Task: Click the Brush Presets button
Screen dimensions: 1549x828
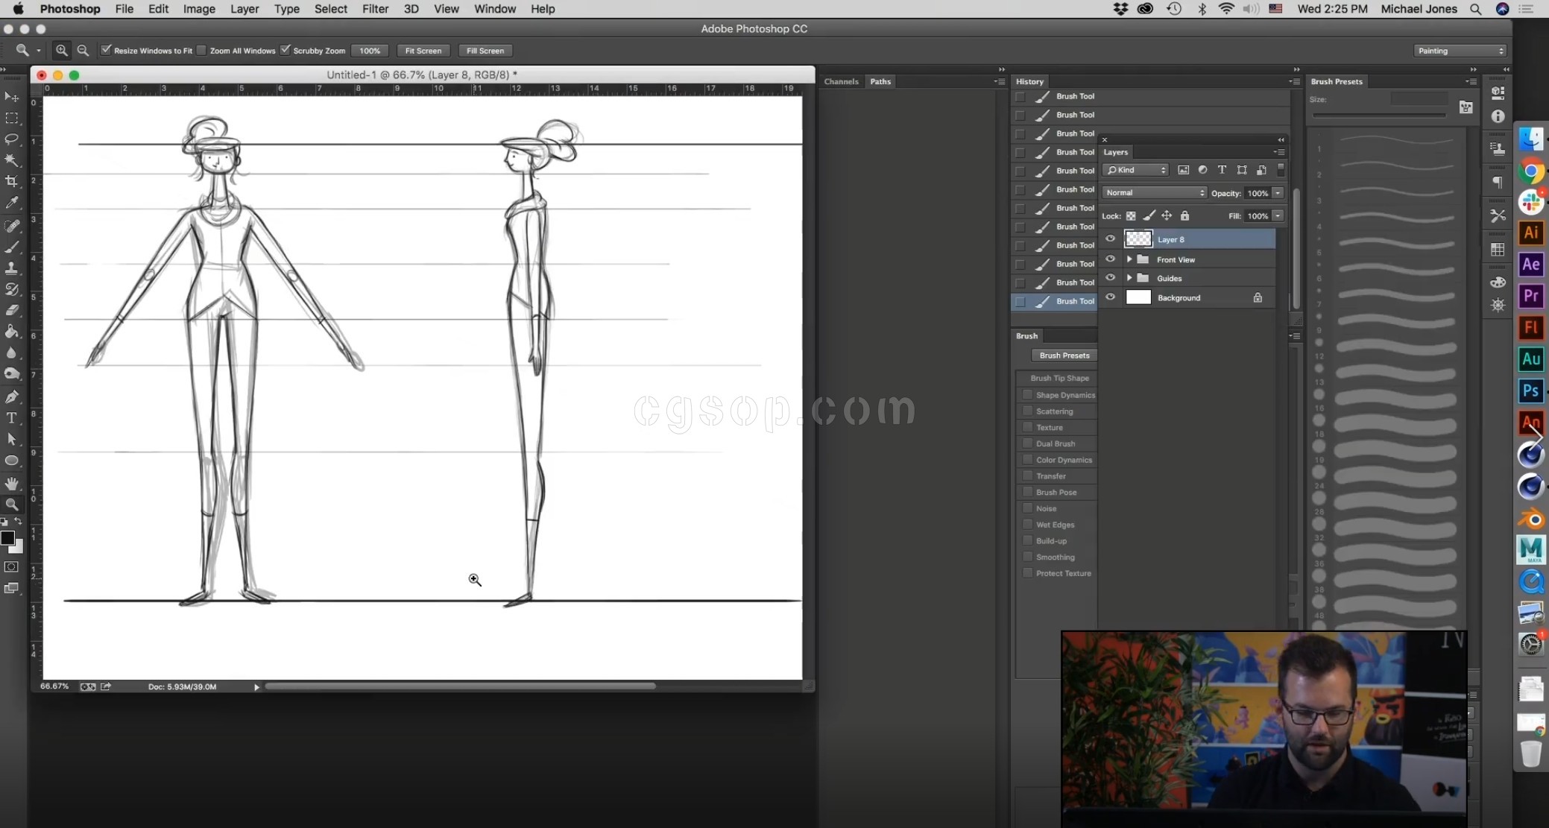Action: click(x=1064, y=355)
